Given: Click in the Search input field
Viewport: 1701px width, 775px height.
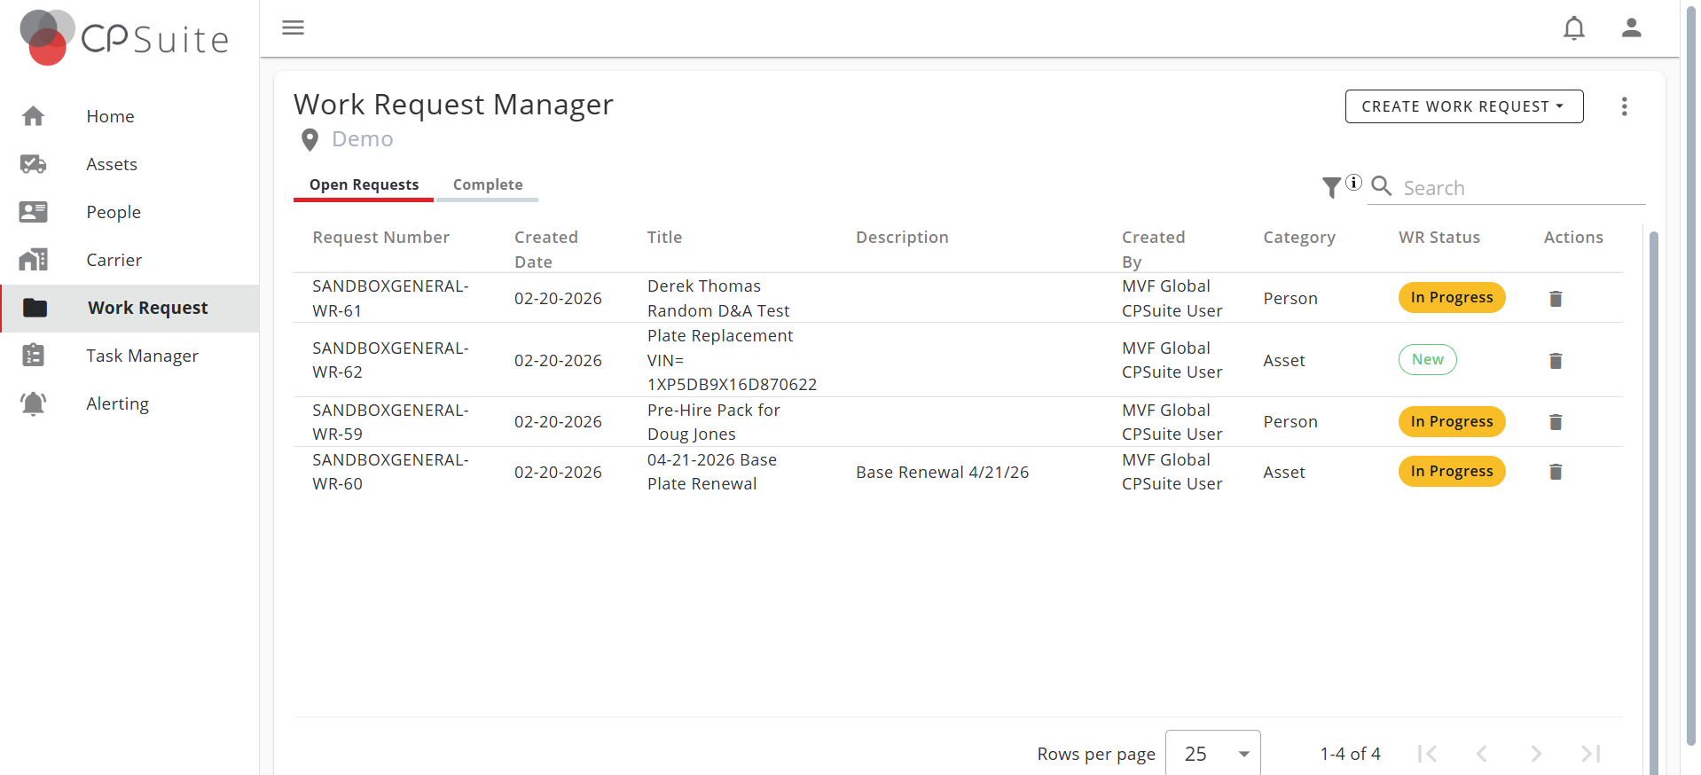Looking at the screenshot, I should 1521,188.
